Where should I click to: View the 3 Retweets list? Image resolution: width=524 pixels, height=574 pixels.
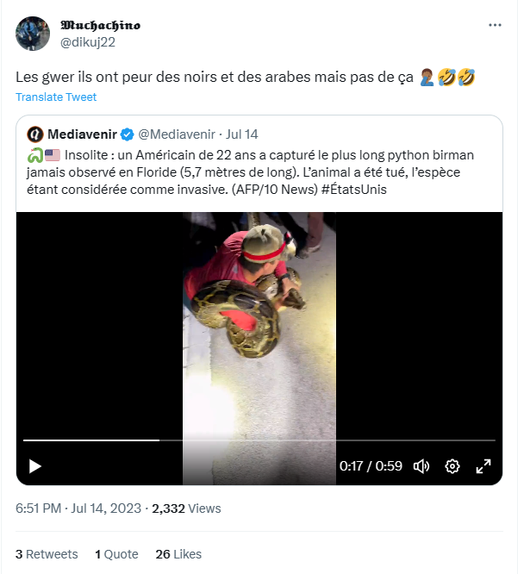coord(47,554)
